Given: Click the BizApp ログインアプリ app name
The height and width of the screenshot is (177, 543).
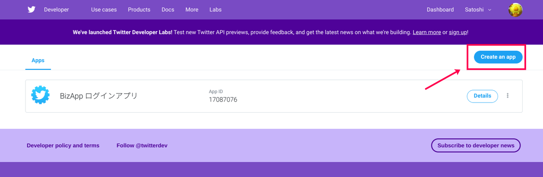Looking at the screenshot, I should 99,96.
